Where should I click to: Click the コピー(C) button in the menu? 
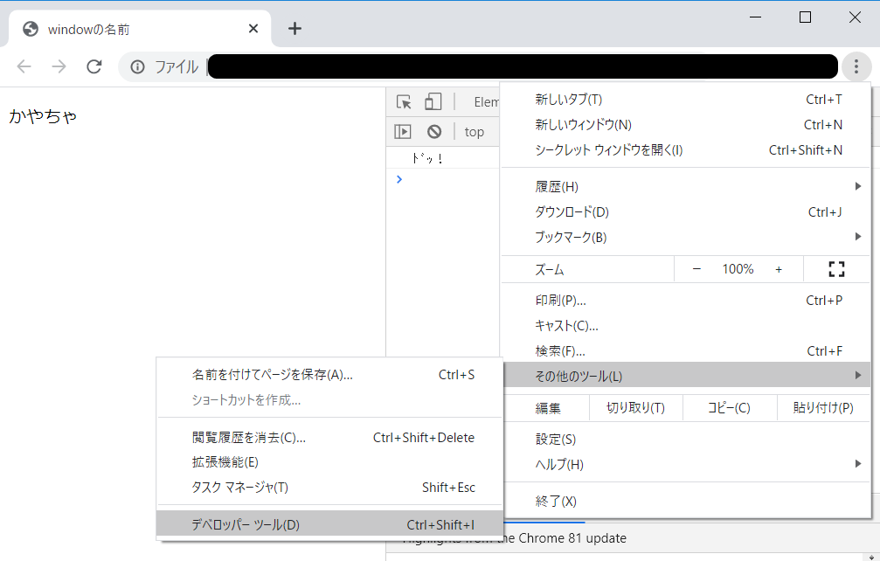(x=731, y=407)
